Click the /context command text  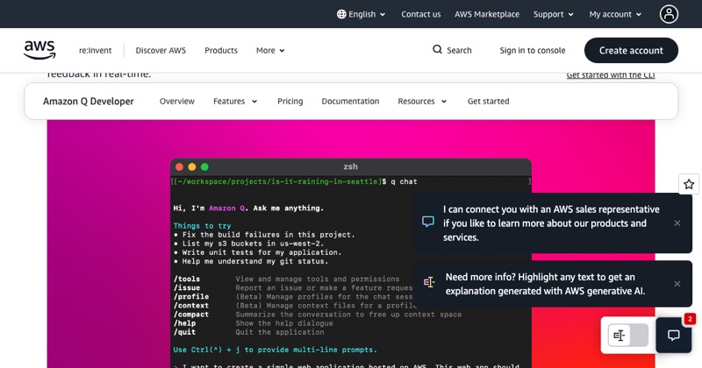pyautogui.click(x=191, y=306)
